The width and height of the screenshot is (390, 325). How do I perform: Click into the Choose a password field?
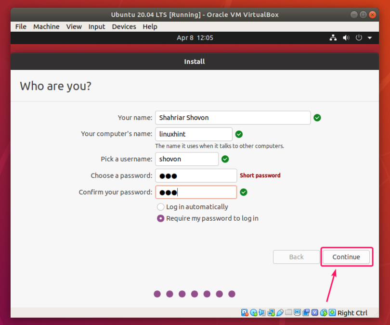195,175
